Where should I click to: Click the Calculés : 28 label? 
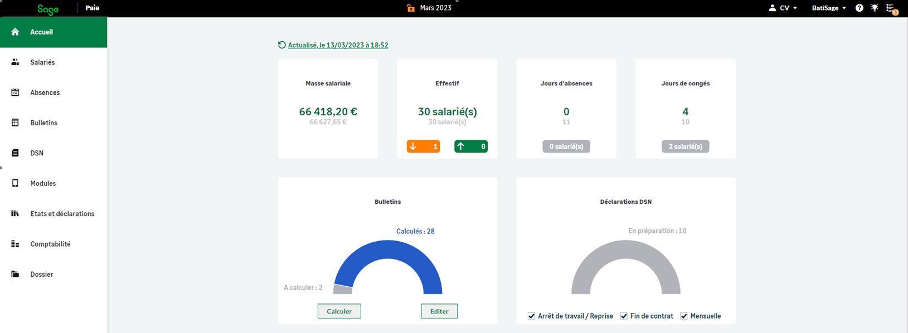coord(415,231)
